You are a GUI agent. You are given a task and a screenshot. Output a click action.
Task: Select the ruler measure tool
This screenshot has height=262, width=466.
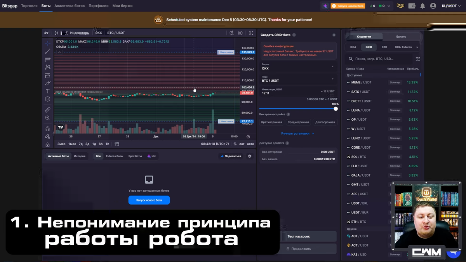pos(47,110)
